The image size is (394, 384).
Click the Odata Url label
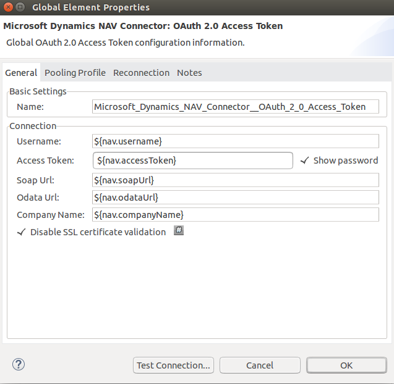click(38, 198)
